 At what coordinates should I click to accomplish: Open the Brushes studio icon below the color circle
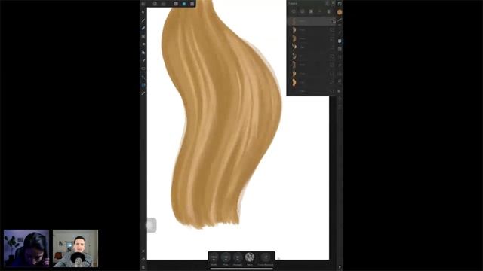(x=340, y=20)
